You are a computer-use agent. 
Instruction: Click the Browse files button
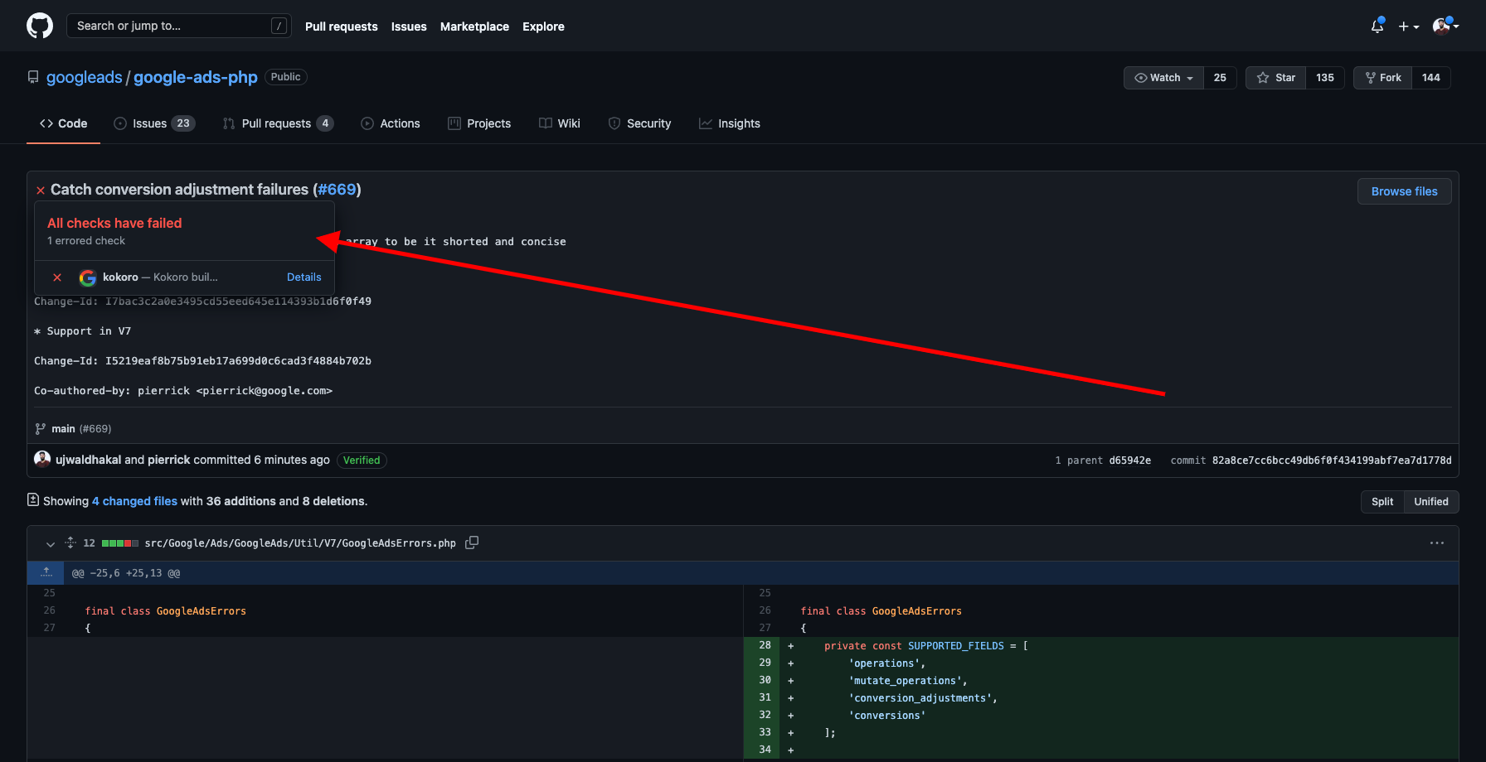(x=1404, y=190)
